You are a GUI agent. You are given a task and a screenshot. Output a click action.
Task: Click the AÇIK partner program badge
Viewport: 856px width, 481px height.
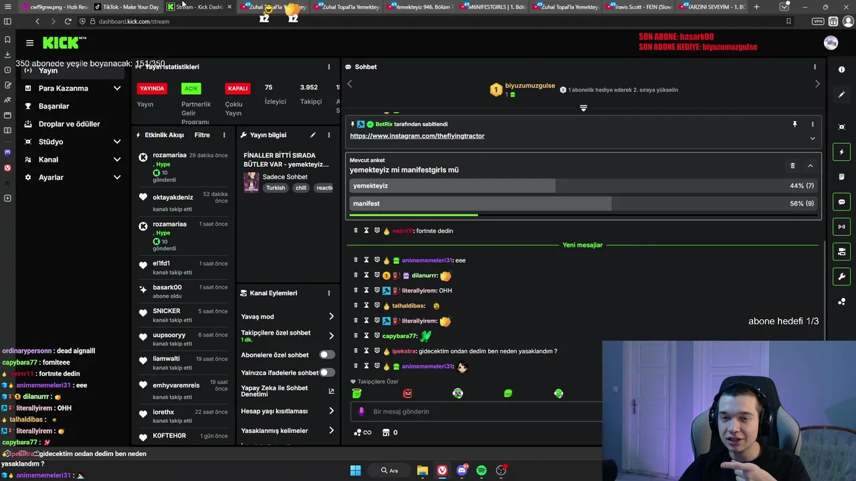191,88
